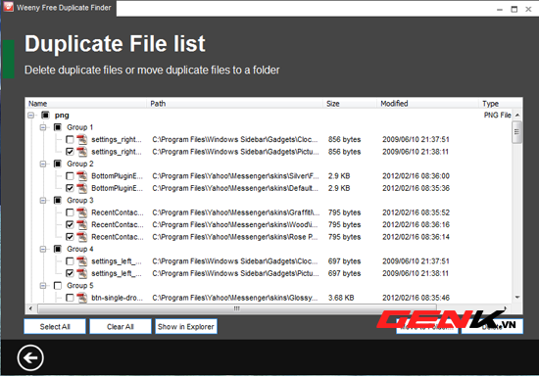The image size is (539, 376).
Task: Check settings_right file modified 21:37:51
Action: point(70,139)
